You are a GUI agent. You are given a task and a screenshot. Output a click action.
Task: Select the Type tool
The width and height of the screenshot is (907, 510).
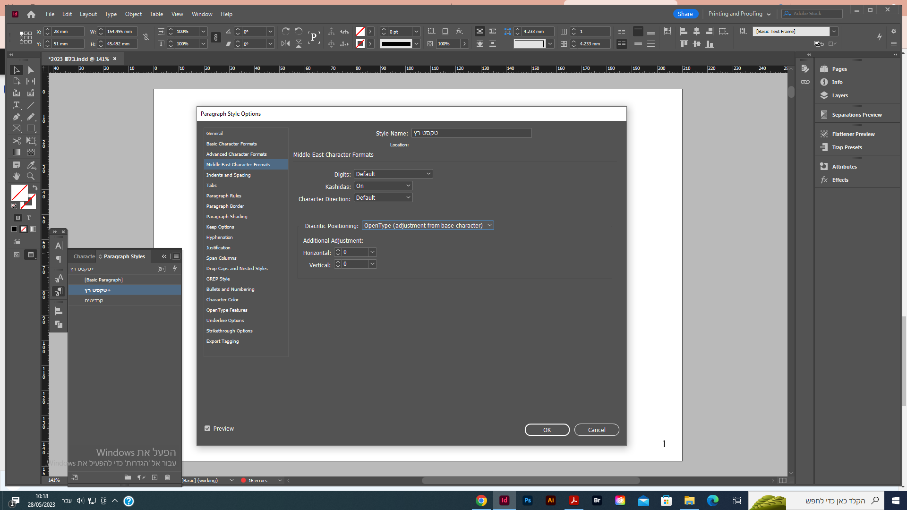(x=17, y=105)
